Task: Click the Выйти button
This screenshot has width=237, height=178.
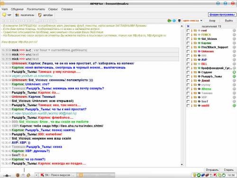Action: (228, 21)
